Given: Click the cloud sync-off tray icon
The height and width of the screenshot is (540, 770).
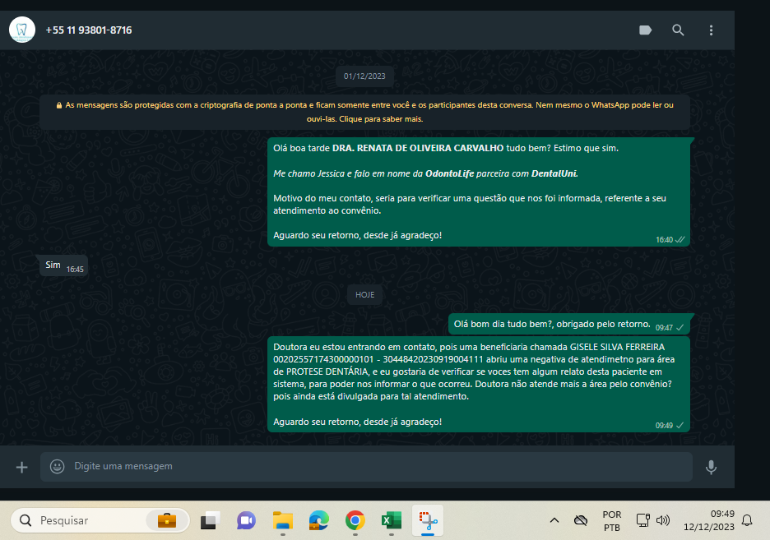Looking at the screenshot, I should click(581, 520).
